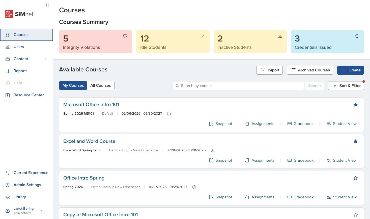Show info for Excel Word Spring Term dates
Viewport: 370px width, 219px height.
213,150
